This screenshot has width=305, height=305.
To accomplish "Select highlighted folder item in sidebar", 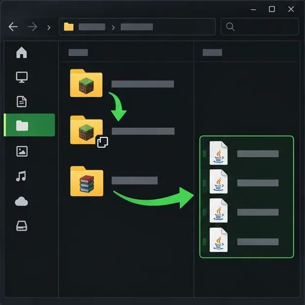I will tap(29, 125).
